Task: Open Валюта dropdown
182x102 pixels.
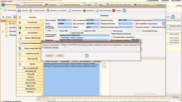Action: point(99,27)
